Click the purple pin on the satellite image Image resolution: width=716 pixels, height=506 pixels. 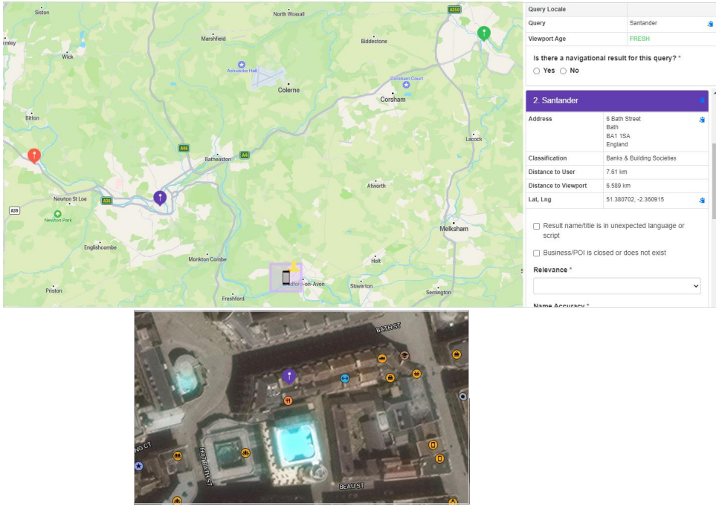click(289, 377)
